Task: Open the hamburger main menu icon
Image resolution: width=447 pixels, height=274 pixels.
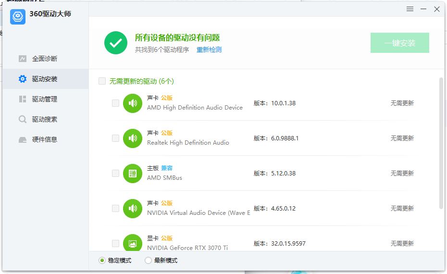Action: 410,9
